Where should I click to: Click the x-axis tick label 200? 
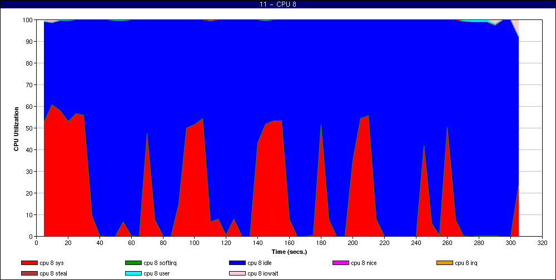click(x=353, y=242)
